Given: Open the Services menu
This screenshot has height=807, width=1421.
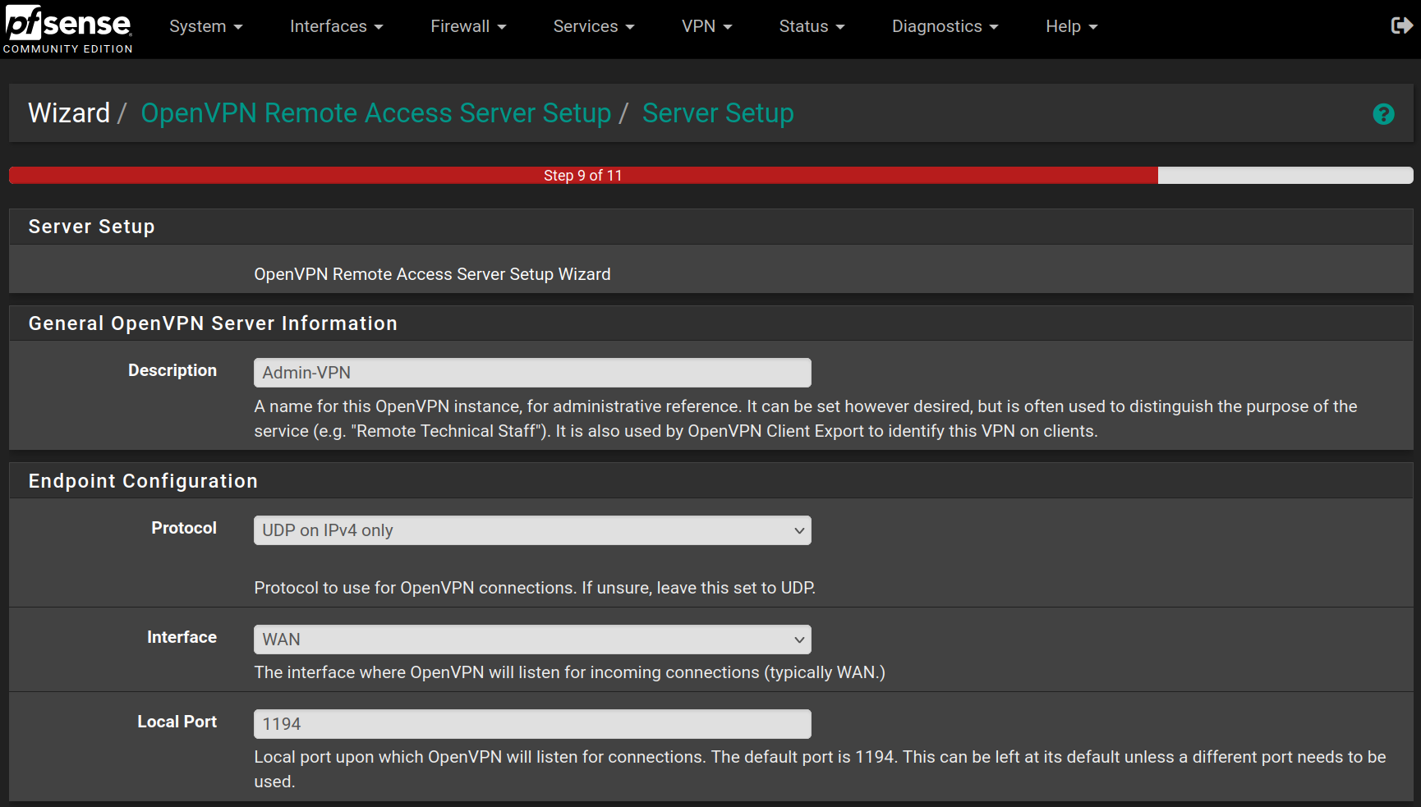Looking at the screenshot, I should point(594,26).
